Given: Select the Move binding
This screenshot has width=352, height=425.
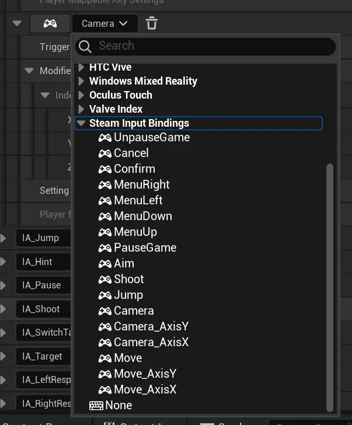Looking at the screenshot, I should click(x=128, y=358).
